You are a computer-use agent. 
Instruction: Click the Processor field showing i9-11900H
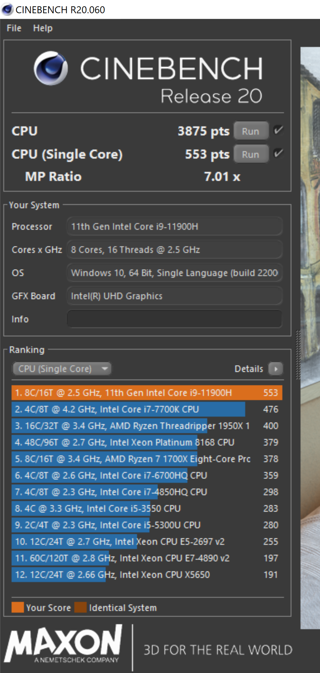tap(175, 226)
